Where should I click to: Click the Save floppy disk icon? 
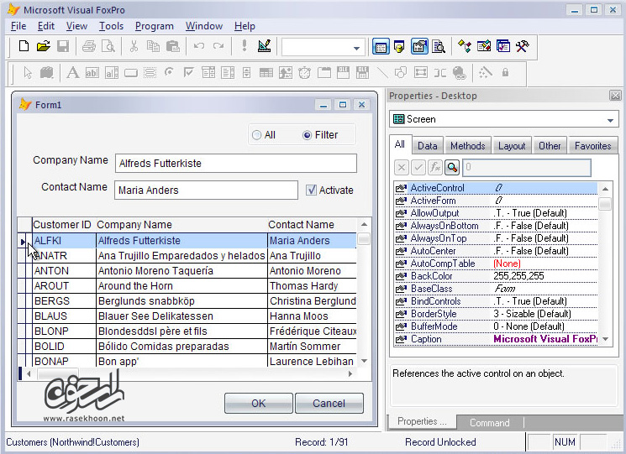[63, 46]
